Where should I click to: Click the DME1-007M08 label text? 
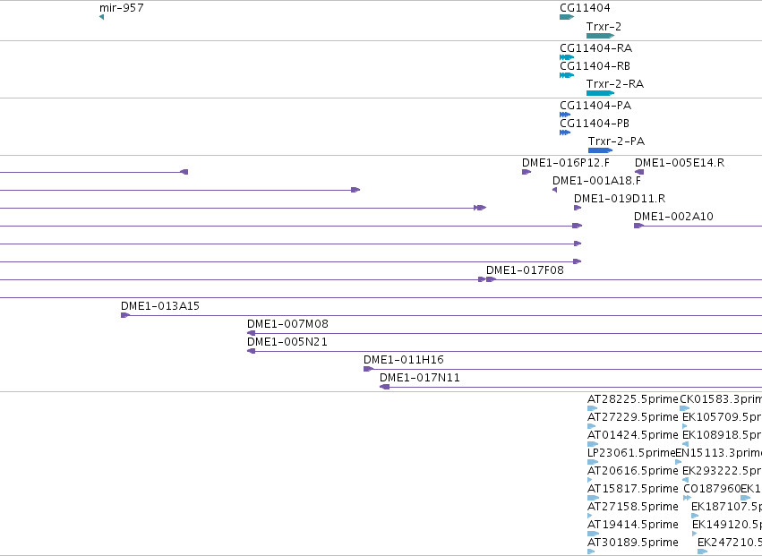(x=287, y=324)
